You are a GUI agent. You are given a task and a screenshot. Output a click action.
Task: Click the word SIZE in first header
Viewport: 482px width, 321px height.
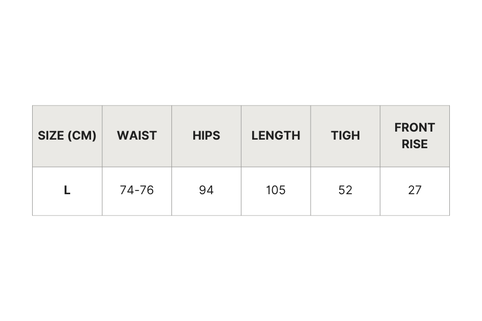click(51, 135)
